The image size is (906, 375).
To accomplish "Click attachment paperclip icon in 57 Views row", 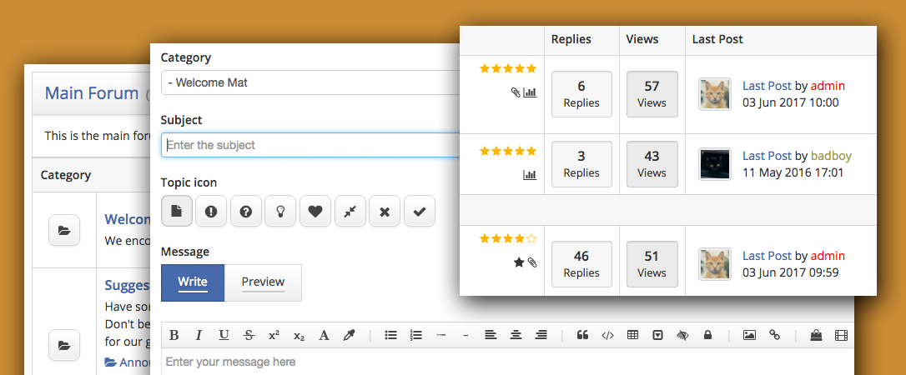I will [516, 92].
